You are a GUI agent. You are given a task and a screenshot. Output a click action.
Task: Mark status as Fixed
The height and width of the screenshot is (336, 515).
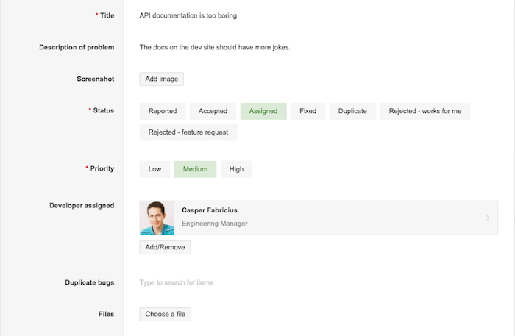click(308, 111)
